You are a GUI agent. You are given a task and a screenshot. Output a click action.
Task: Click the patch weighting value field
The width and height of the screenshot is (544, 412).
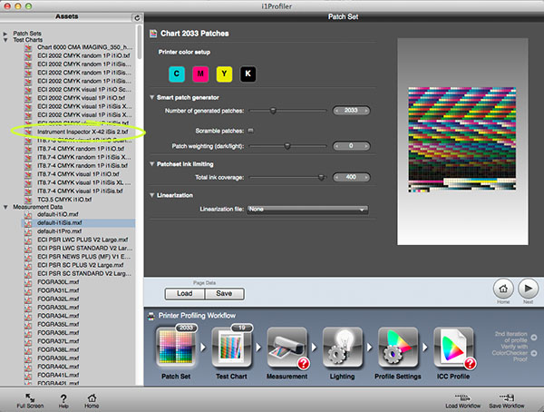pyautogui.click(x=351, y=146)
